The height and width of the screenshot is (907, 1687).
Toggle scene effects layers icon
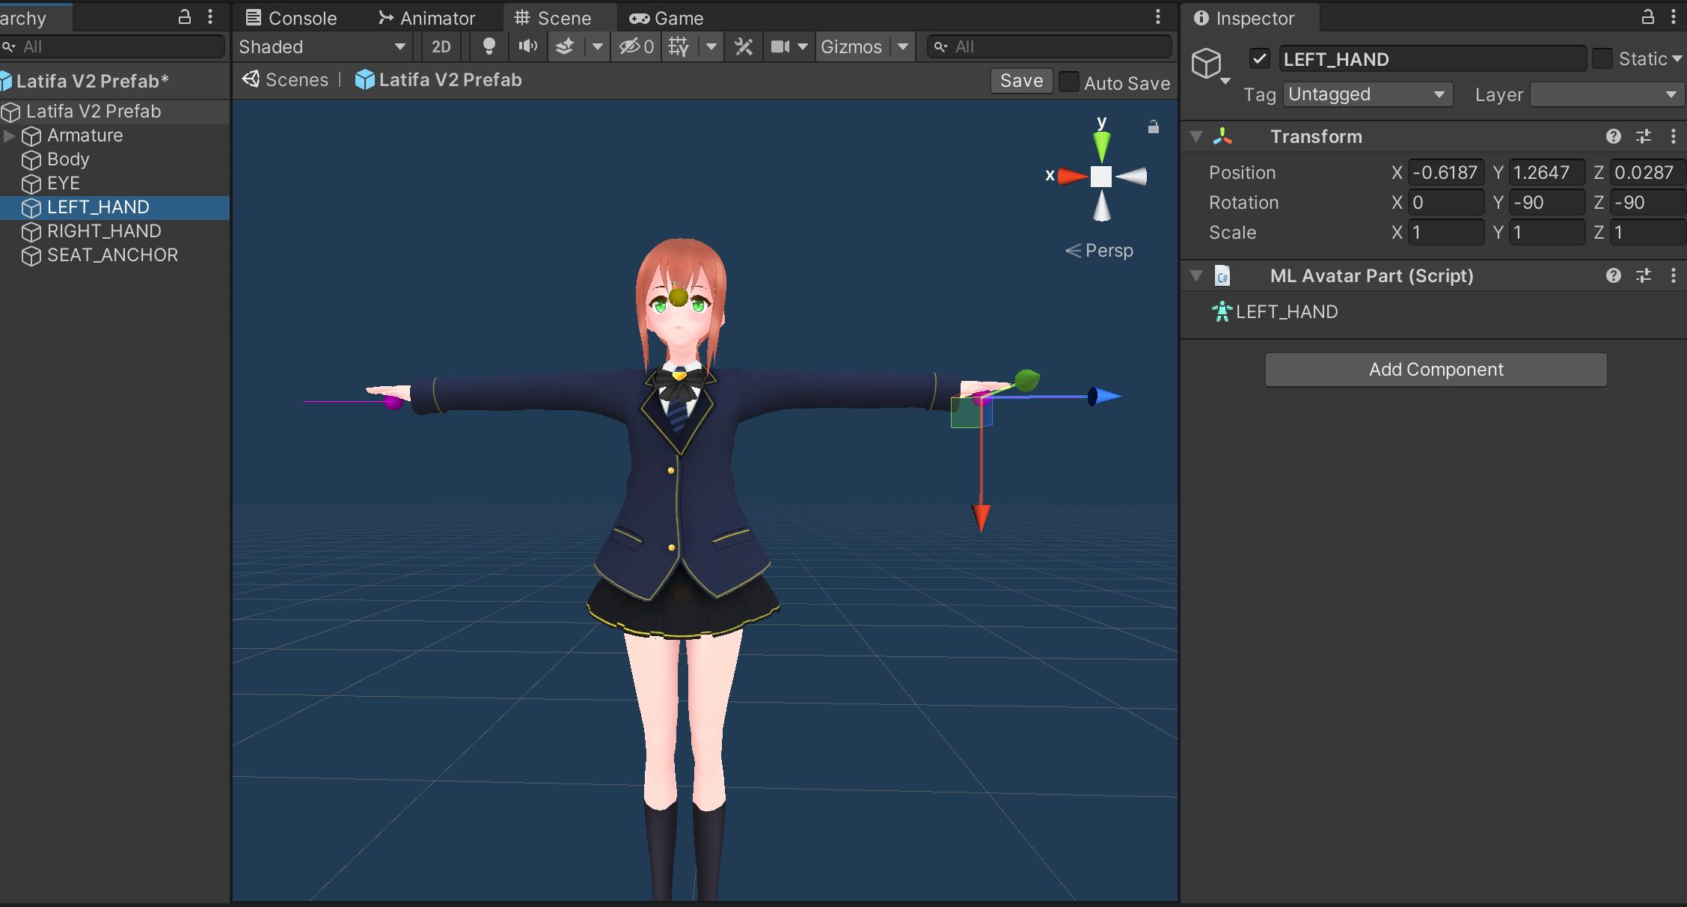tap(566, 46)
